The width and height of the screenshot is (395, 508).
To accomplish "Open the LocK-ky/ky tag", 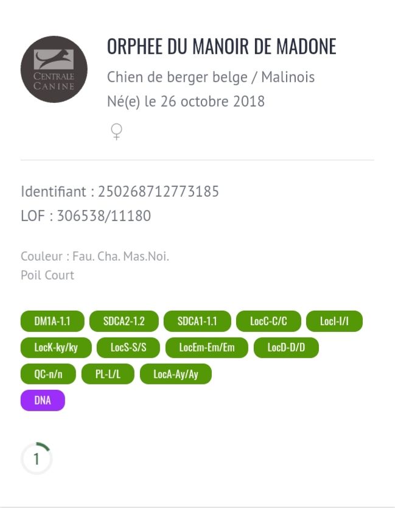I will [56, 348].
